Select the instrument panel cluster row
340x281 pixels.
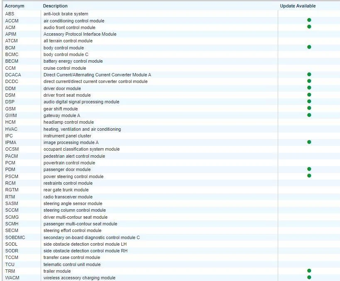(67, 136)
